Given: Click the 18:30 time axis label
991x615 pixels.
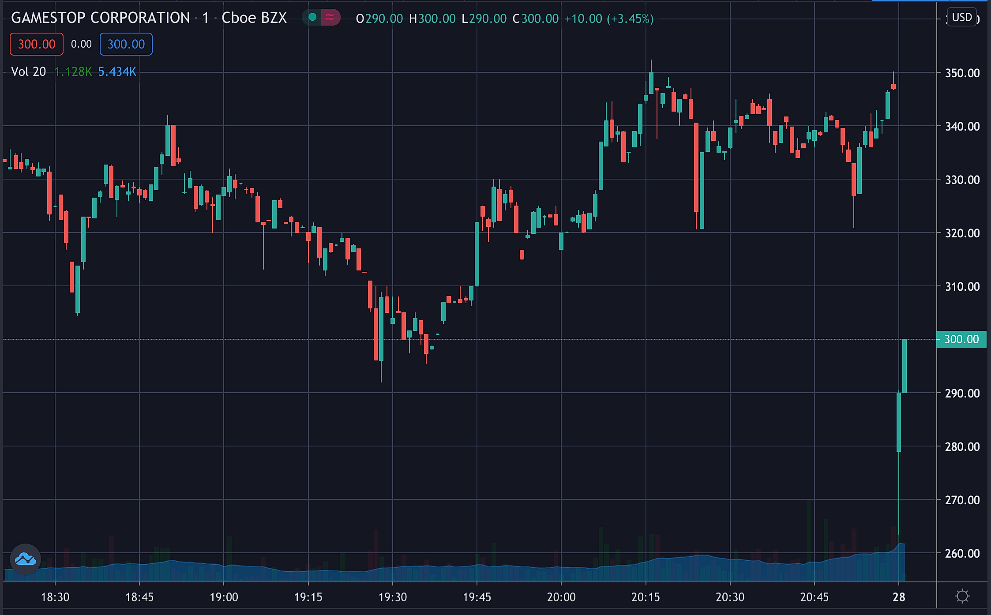Looking at the screenshot, I should [x=55, y=597].
